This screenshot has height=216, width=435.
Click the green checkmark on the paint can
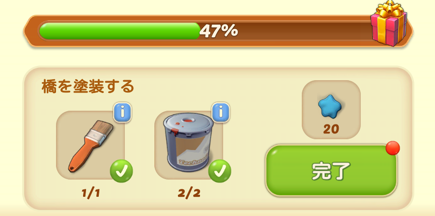pyautogui.click(x=220, y=171)
